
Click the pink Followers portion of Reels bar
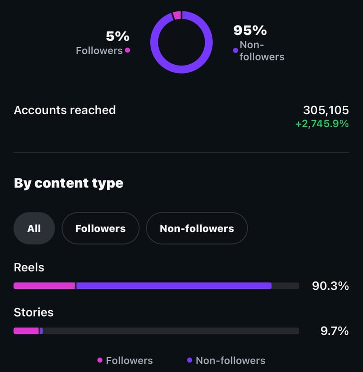pos(44,286)
